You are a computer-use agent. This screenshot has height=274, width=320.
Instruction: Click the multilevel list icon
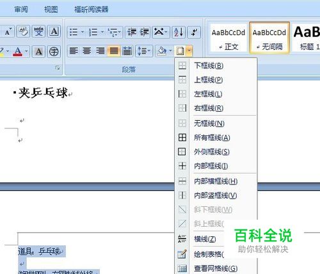115,32
